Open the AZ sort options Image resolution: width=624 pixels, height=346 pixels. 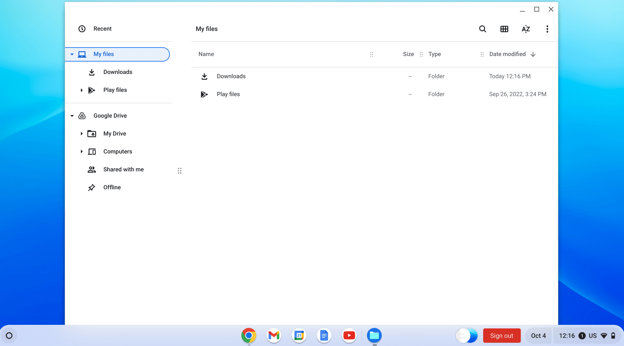click(526, 29)
